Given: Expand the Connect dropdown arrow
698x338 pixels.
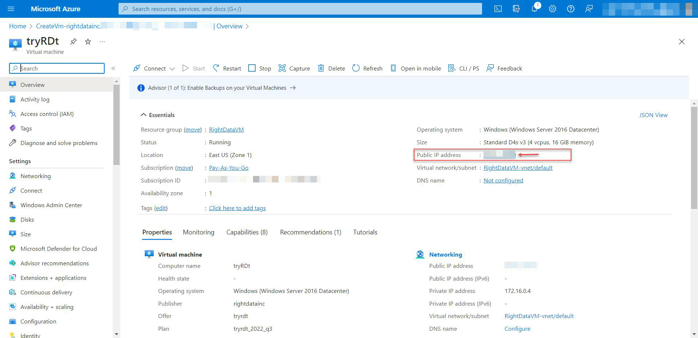Looking at the screenshot, I should pos(172,68).
